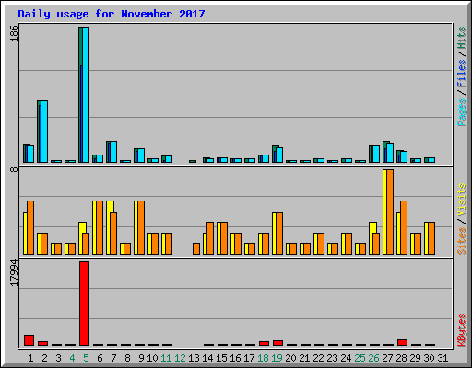Click the cyan hits bar for day 27
The width and height of the screenshot is (472, 368).
pos(390,153)
